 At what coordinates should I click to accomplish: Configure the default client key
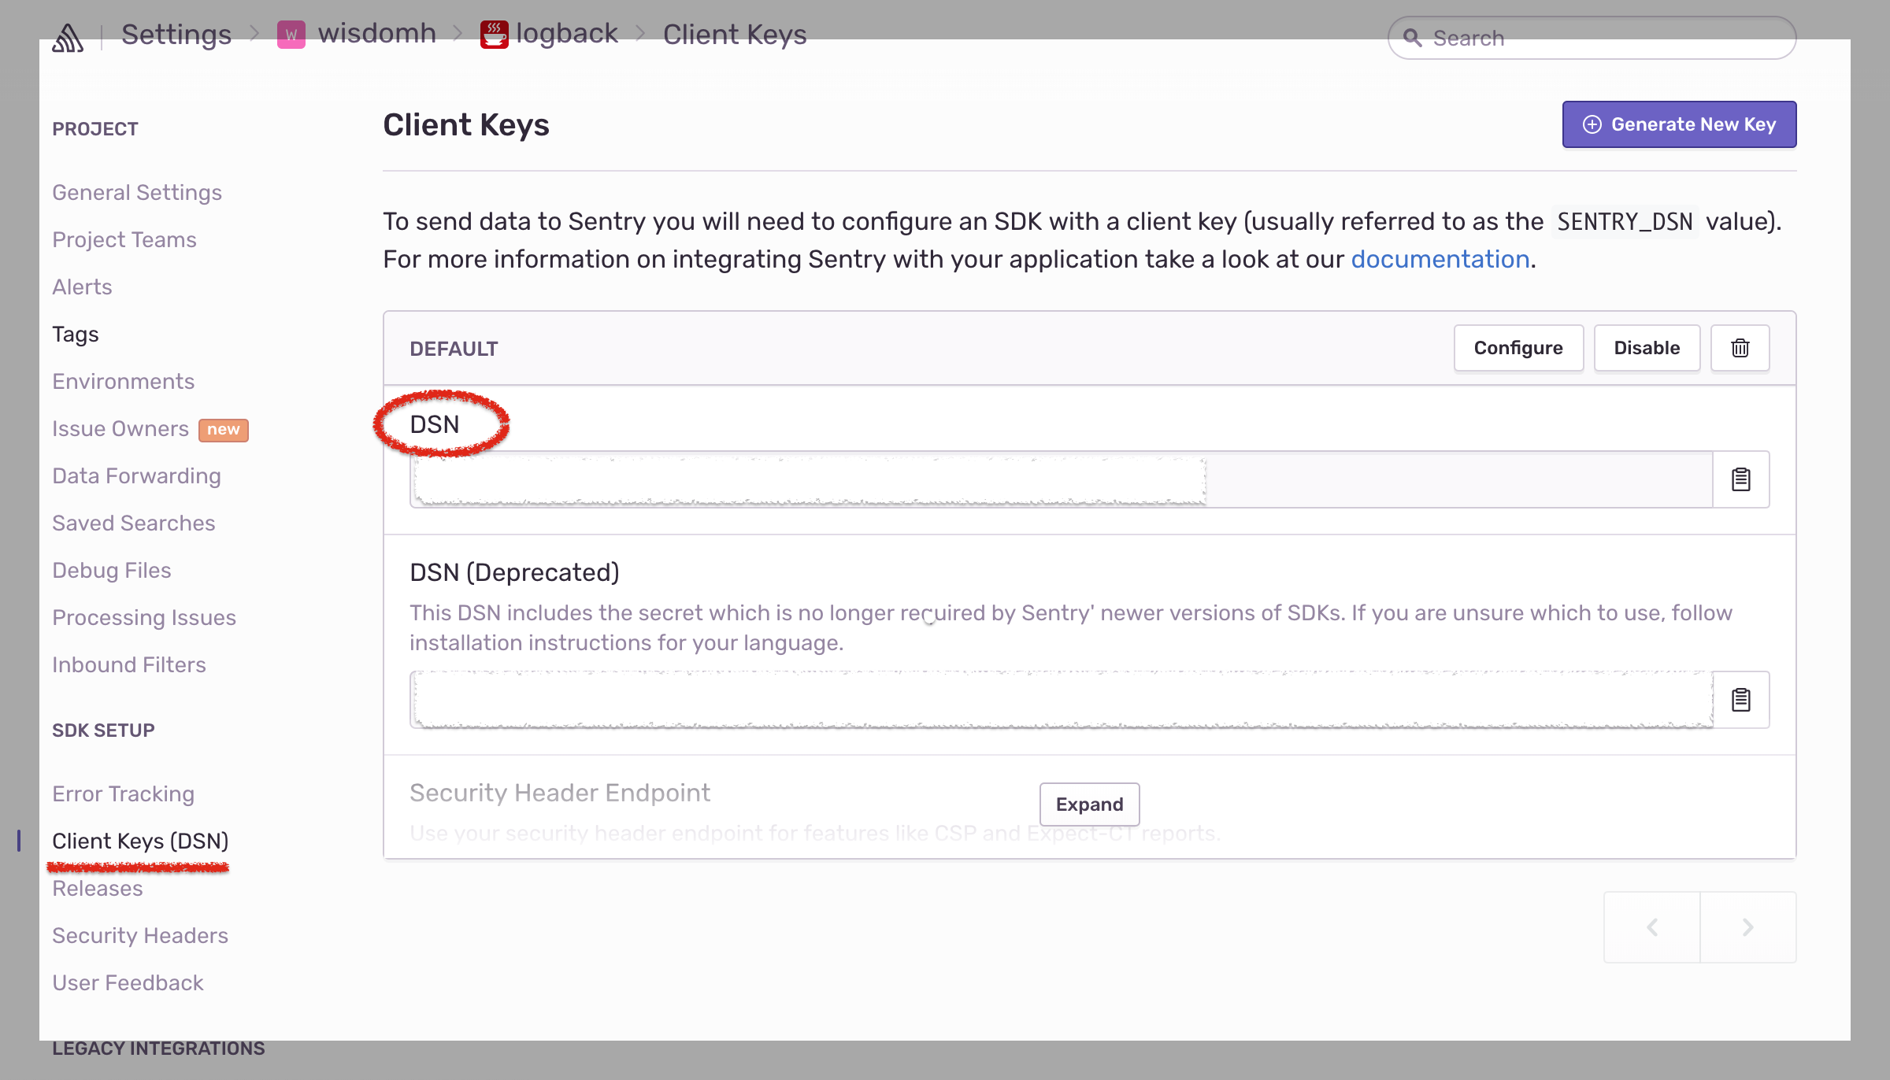click(1518, 348)
